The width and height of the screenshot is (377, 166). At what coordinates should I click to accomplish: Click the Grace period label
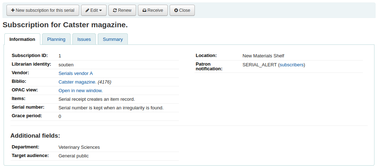(27, 116)
